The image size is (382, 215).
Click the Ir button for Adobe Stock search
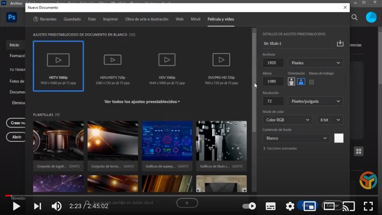187,203
